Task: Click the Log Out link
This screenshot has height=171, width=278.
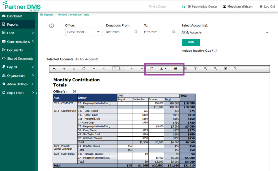Action: 267,6
